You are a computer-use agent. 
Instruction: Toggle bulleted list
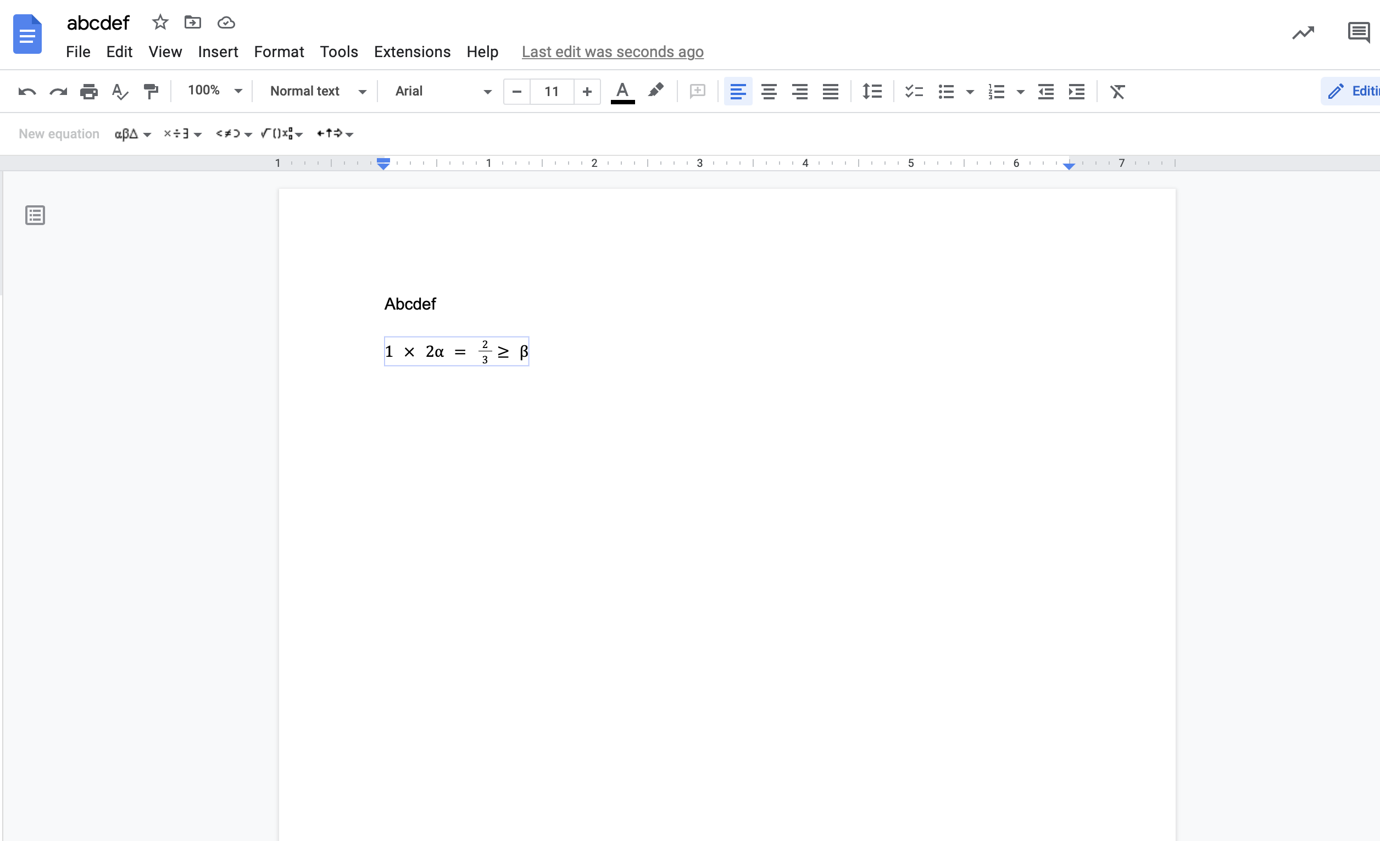[x=946, y=91]
